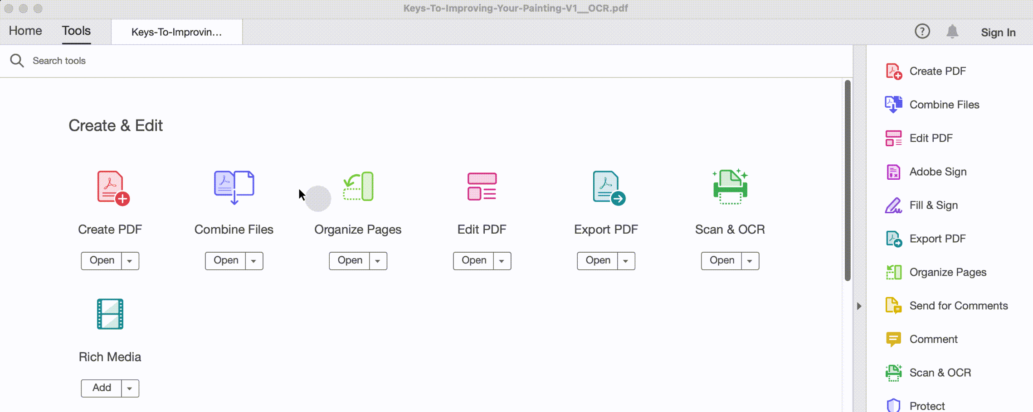1033x412 pixels.
Task: Click the Scan & OCR printer icon in main grid
Action: [730, 187]
